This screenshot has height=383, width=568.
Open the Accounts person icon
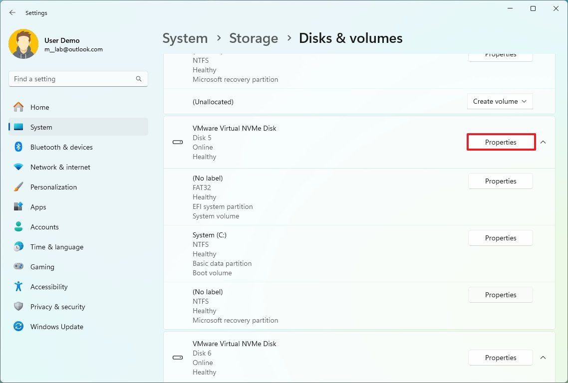18,227
